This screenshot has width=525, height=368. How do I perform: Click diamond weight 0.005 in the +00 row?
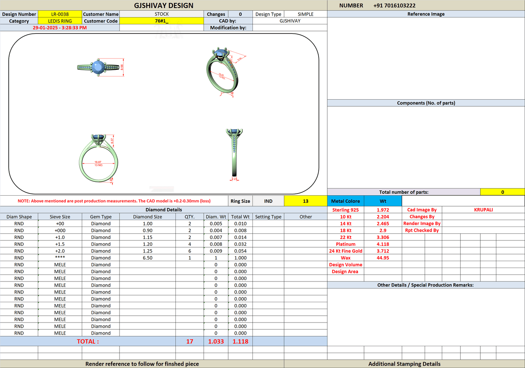(216, 224)
